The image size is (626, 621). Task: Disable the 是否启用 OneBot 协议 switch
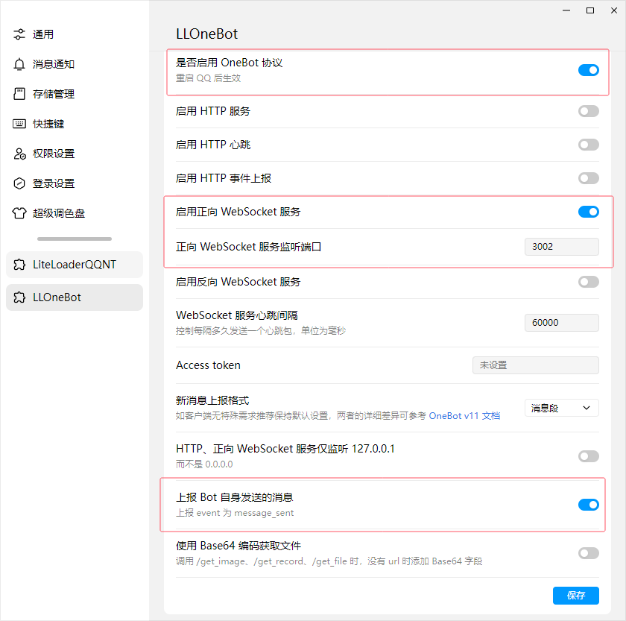point(589,70)
